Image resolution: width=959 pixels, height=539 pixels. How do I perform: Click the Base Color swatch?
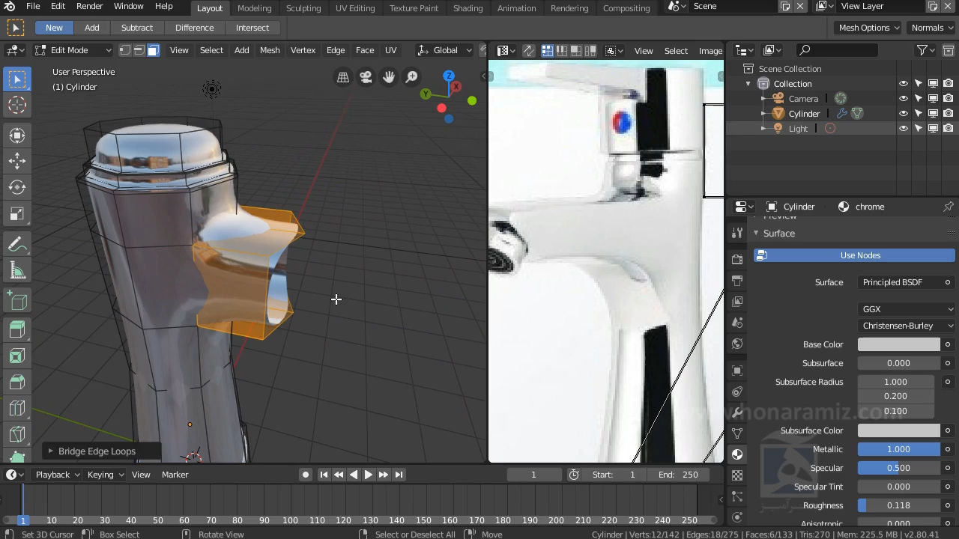[x=898, y=344]
